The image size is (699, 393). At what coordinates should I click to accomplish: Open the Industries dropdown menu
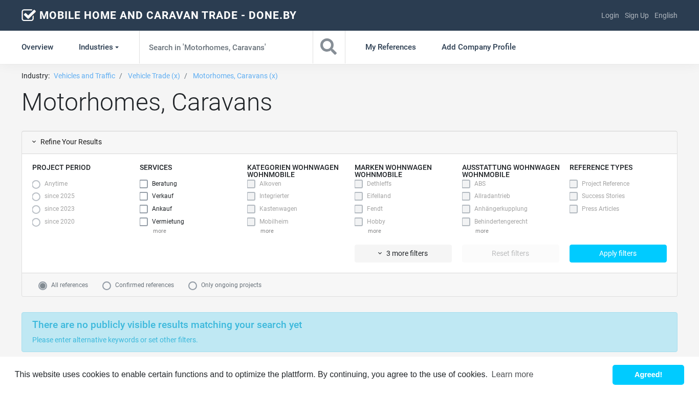click(x=98, y=47)
